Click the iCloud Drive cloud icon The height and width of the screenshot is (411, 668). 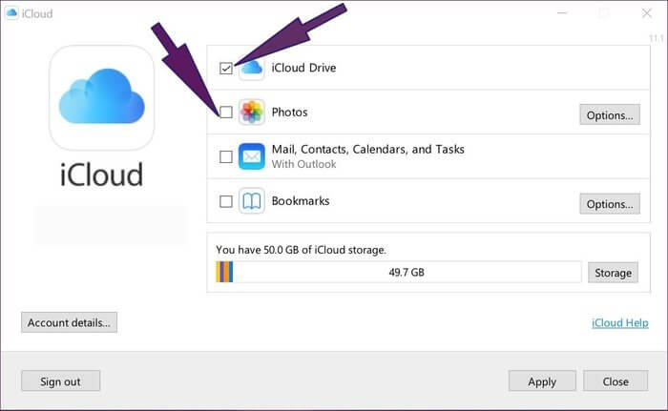251,69
